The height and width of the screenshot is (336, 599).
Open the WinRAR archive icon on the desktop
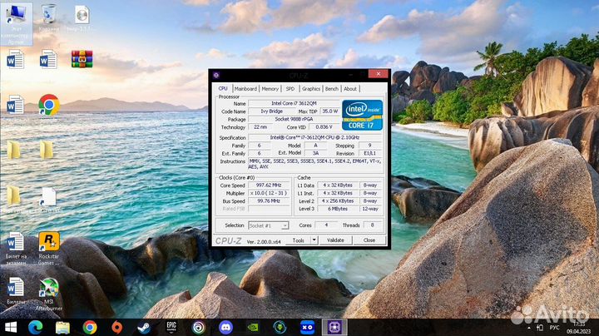(x=82, y=59)
